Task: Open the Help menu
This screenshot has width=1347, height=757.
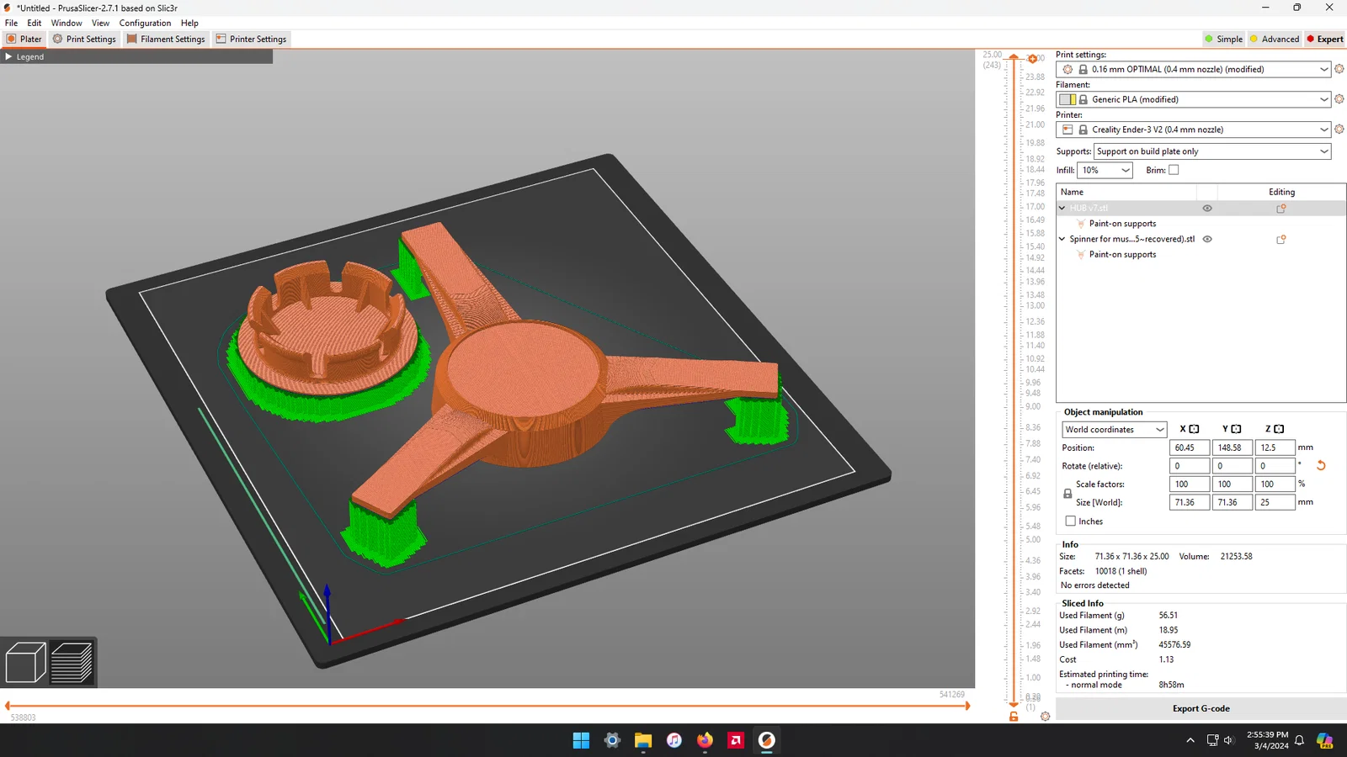Action: tap(189, 23)
